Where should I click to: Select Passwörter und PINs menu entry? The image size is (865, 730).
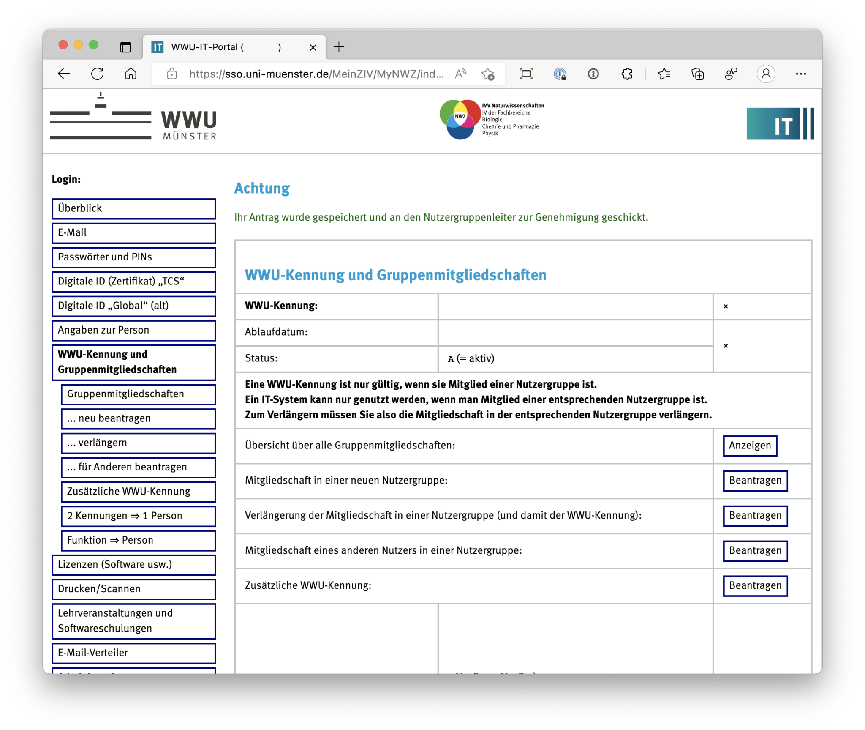click(133, 257)
